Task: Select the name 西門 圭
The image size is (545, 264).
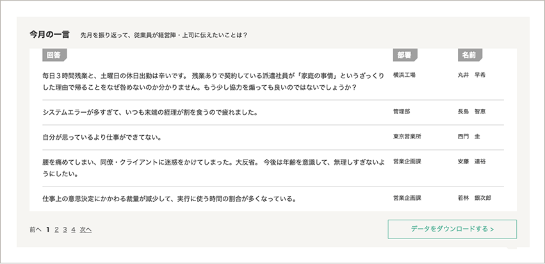Action: pyautogui.click(x=469, y=136)
